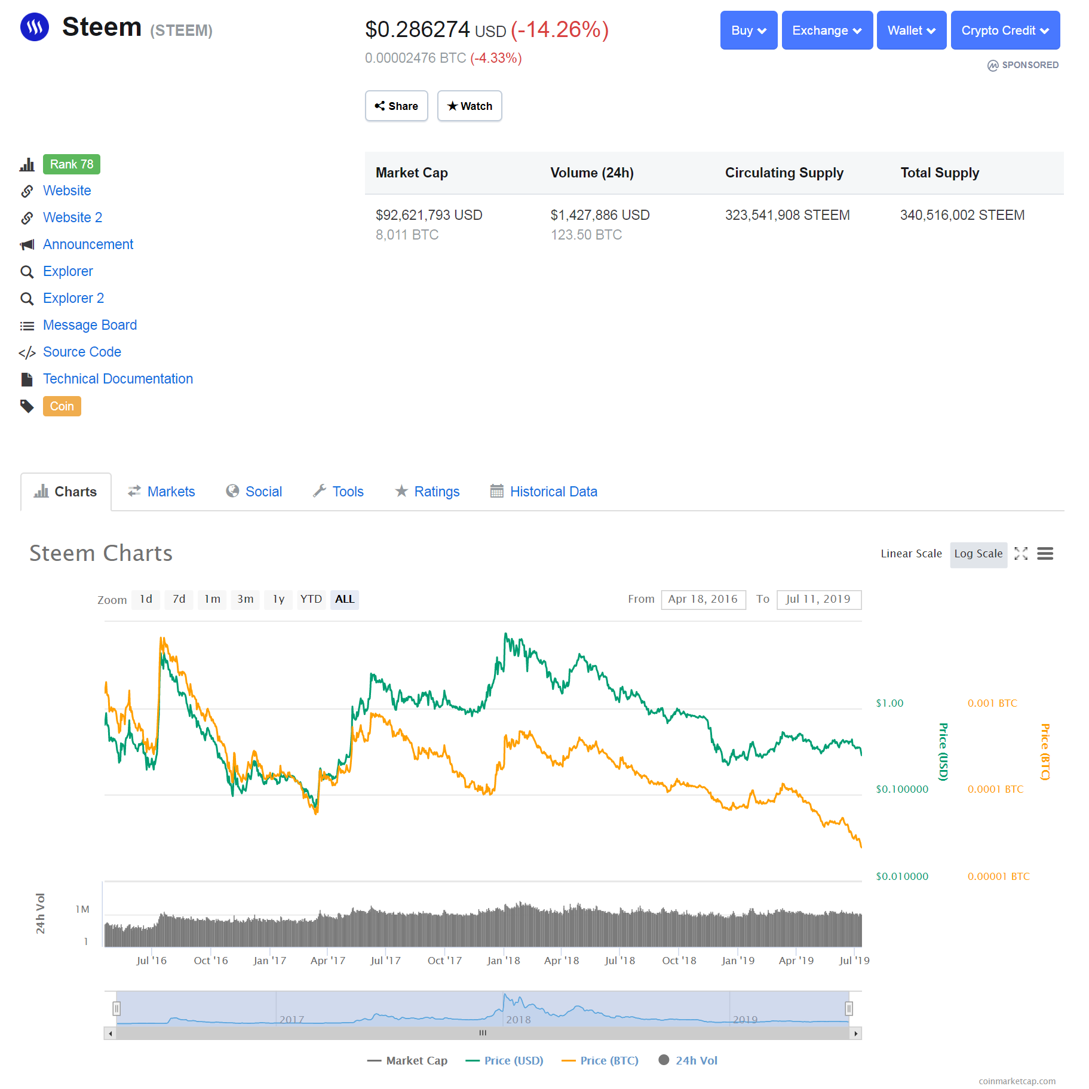
Task: Click the chart navigator scrollbar thumb
Action: [483, 1033]
